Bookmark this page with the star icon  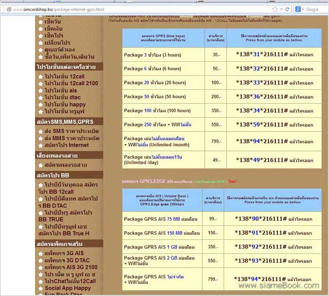(275, 9)
